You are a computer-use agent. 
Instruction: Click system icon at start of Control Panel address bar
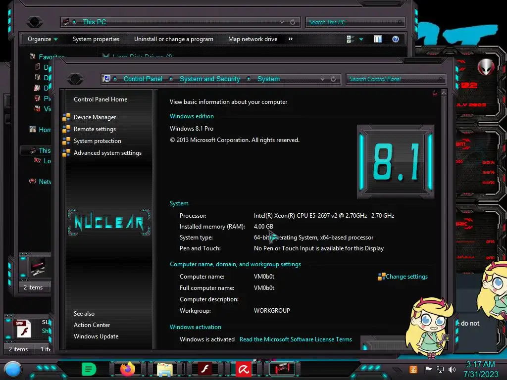[106, 79]
